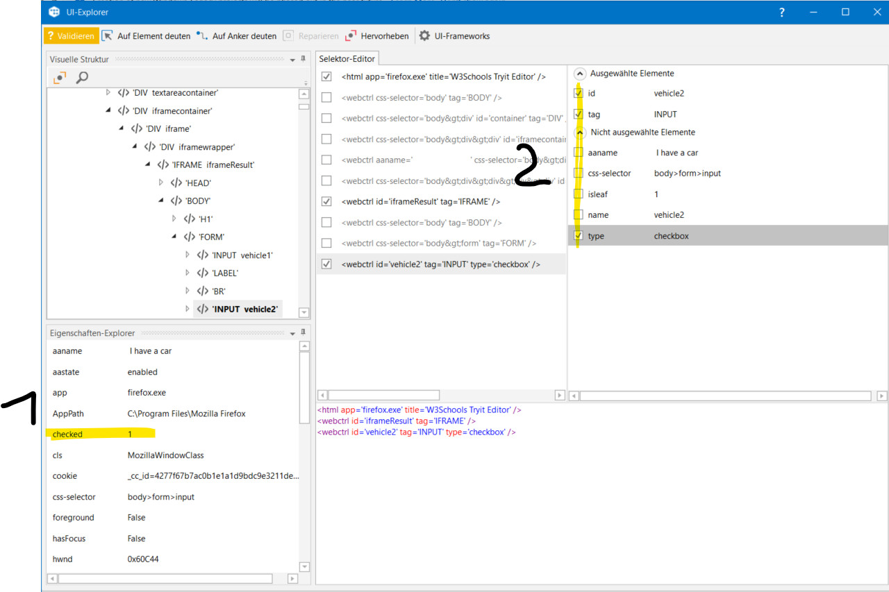This screenshot has width=889, height=592.
Task: Click the selector row with the empty aaname attribute
Action: [x=441, y=160]
